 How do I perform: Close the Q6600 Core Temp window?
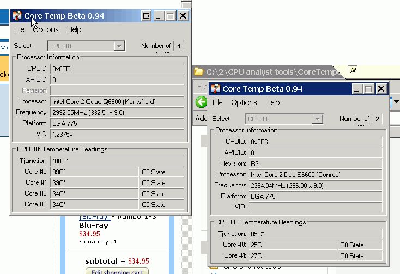[183, 16]
